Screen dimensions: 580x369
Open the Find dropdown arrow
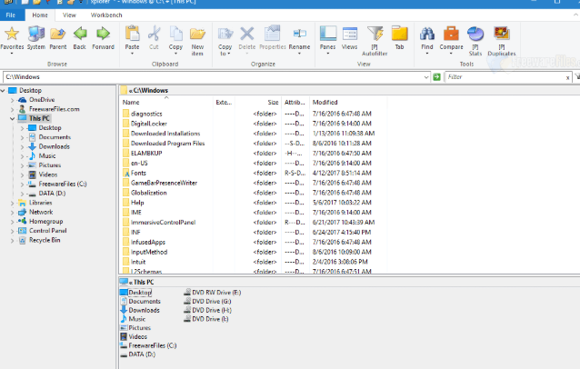[x=427, y=54]
